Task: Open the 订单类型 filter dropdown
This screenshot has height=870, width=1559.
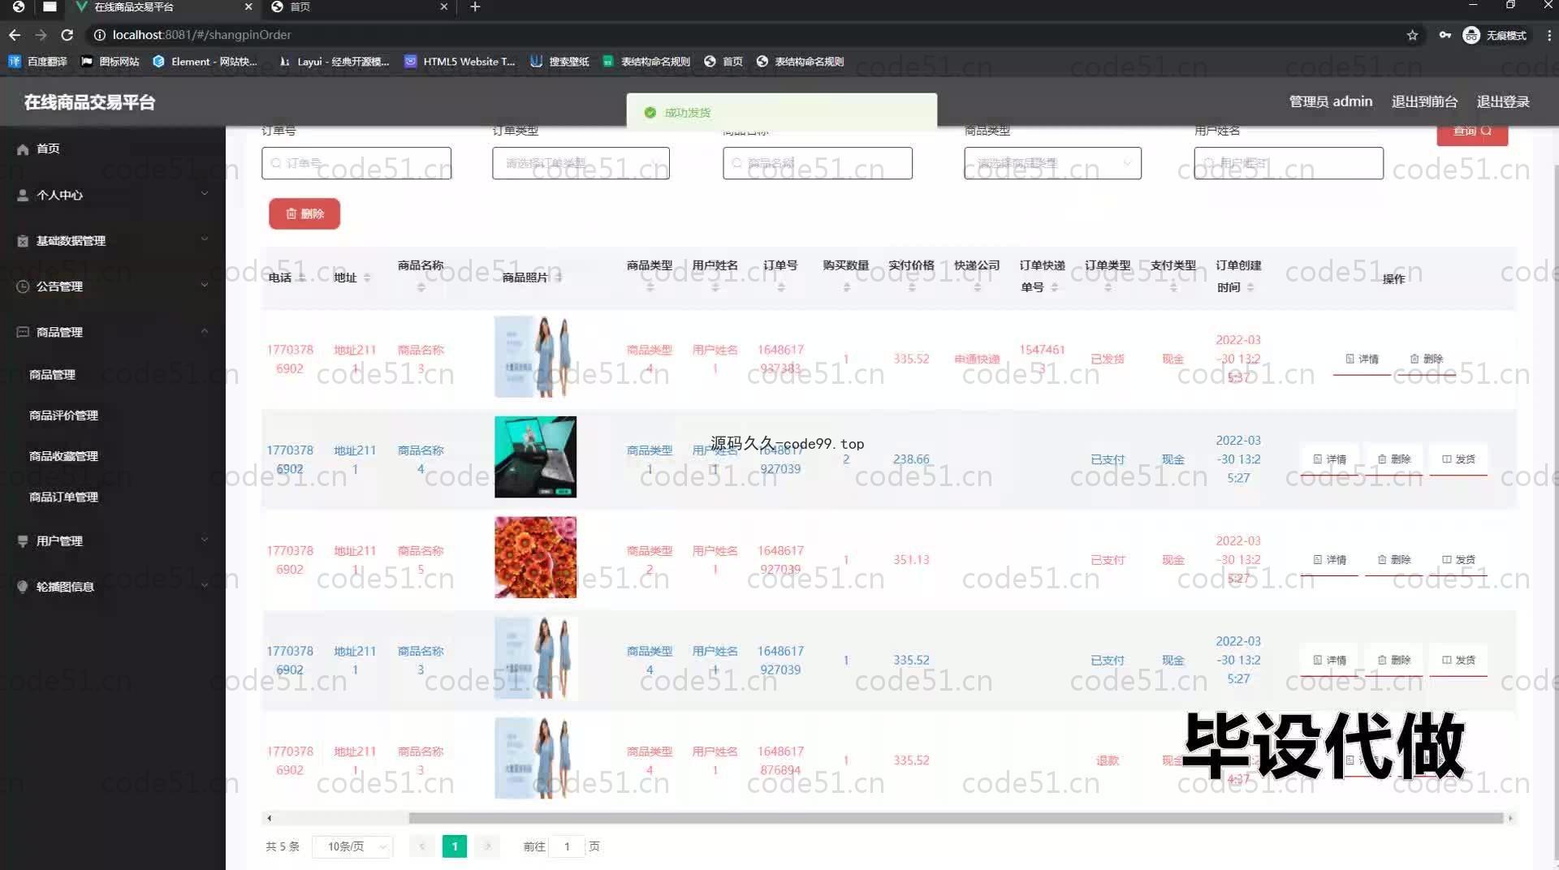Action: [581, 163]
